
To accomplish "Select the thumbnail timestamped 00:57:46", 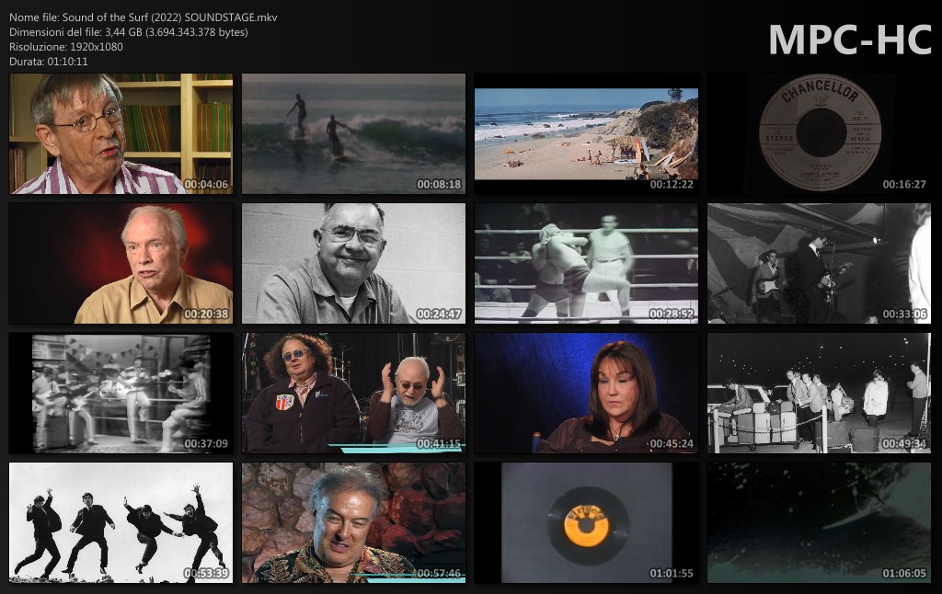I will click(353, 523).
